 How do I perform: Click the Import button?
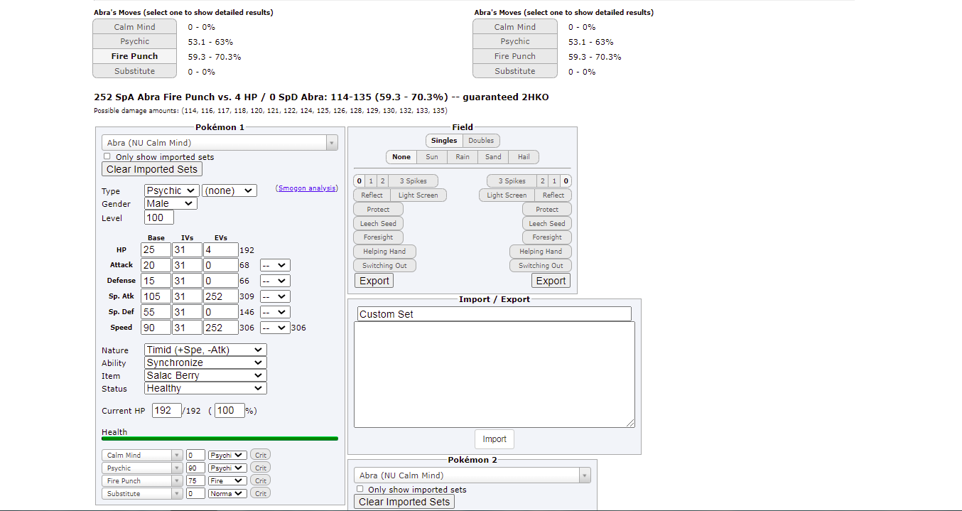(494, 439)
